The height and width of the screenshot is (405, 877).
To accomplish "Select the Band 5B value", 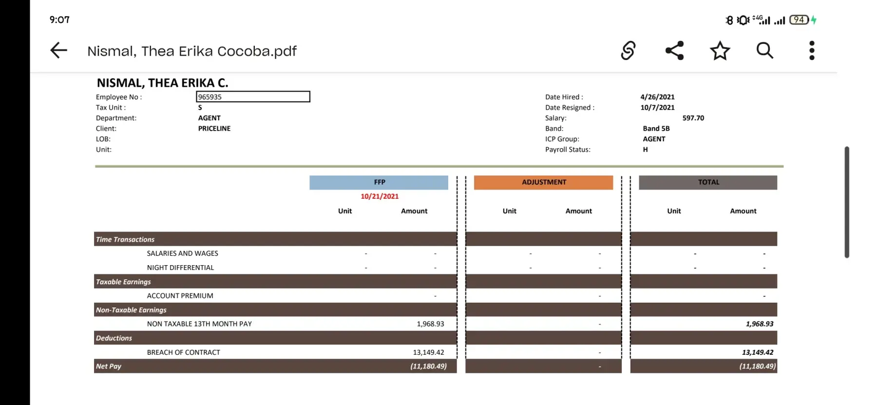I will [656, 129].
